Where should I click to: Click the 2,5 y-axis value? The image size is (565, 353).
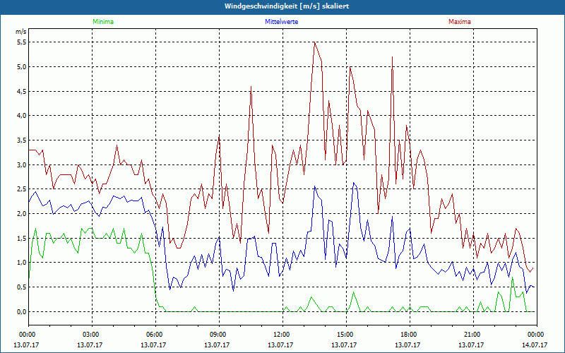(22, 189)
